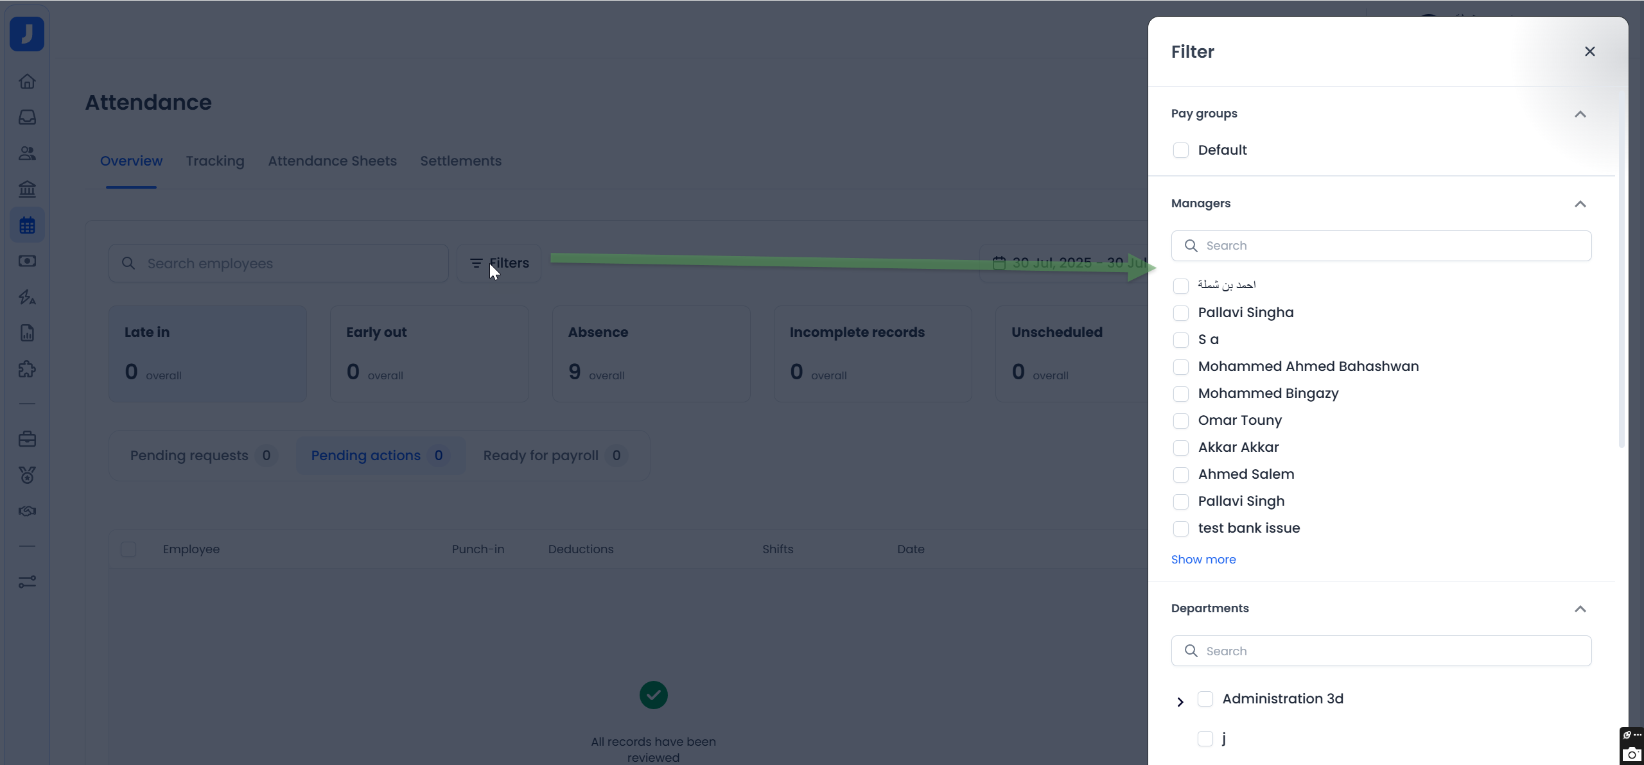Image resolution: width=1644 pixels, height=765 pixels.
Task: Open the briefcase icon in sidebar
Action: click(x=27, y=440)
